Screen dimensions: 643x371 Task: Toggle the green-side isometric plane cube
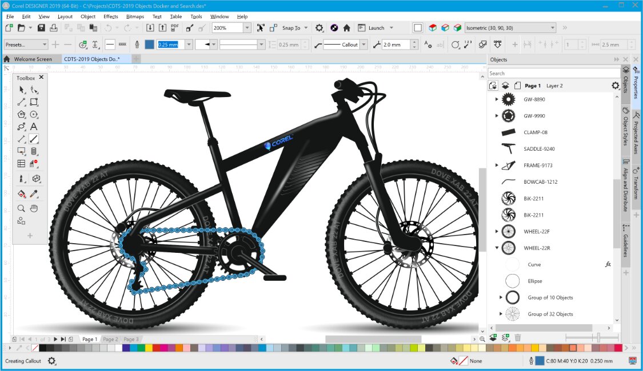pyautogui.click(x=458, y=28)
